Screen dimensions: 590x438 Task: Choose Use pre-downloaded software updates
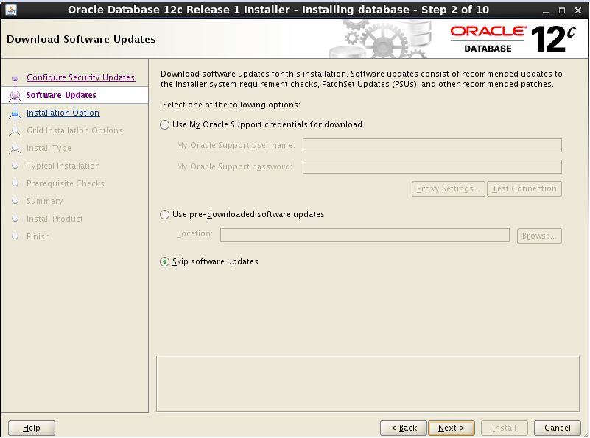click(164, 214)
